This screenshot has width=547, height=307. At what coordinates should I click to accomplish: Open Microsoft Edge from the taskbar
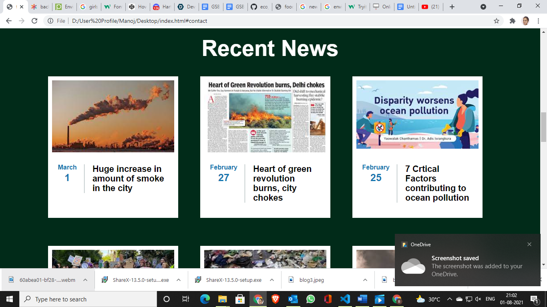pos(204,299)
